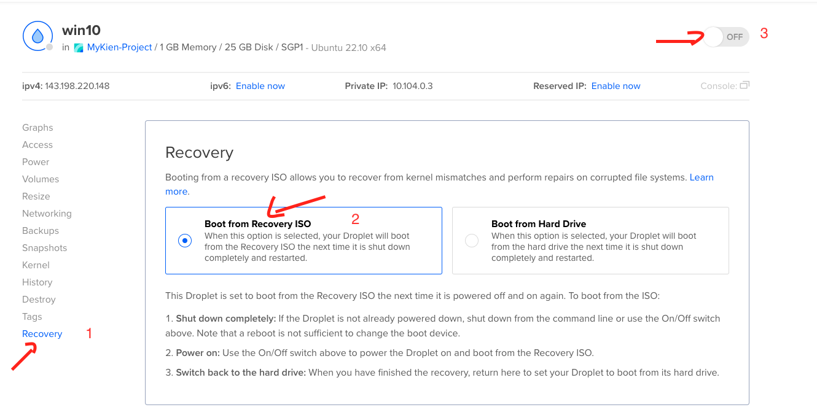
Task: Open the Power section
Action: click(x=36, y=162)
